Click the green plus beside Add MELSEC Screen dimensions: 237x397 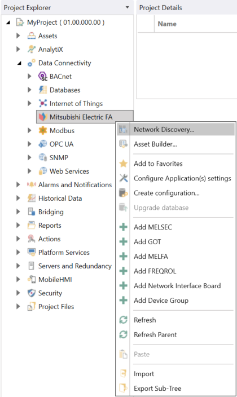click(124, 227)
